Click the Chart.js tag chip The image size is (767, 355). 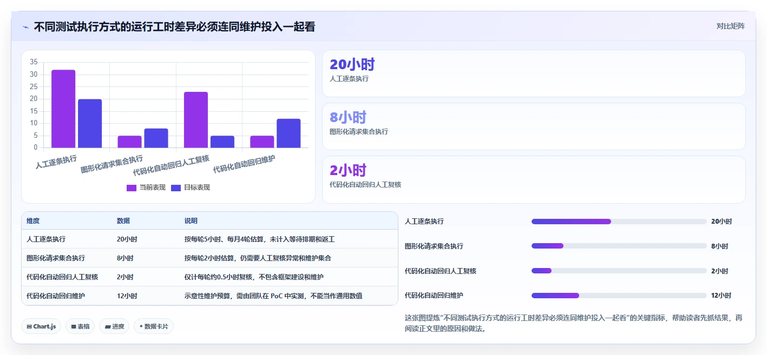coord(41,326)
